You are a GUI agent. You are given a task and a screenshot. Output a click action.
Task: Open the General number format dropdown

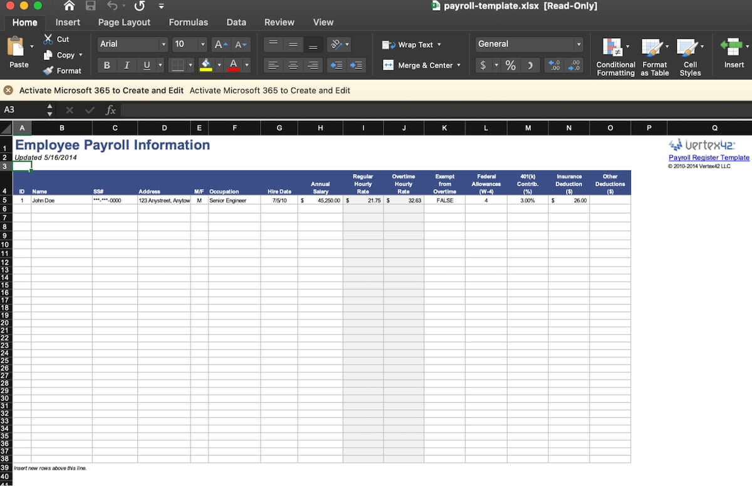pyautogui.click(x=529, y=44)
